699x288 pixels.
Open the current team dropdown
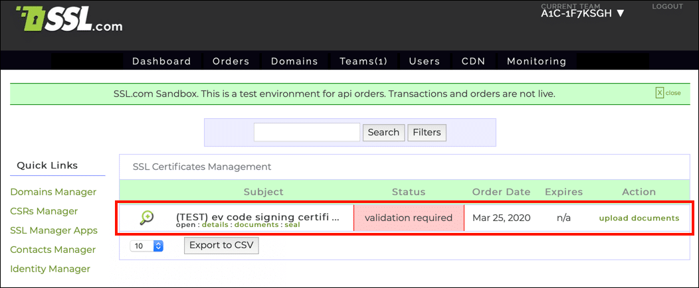pyautogui.click(x=583, y=13)
